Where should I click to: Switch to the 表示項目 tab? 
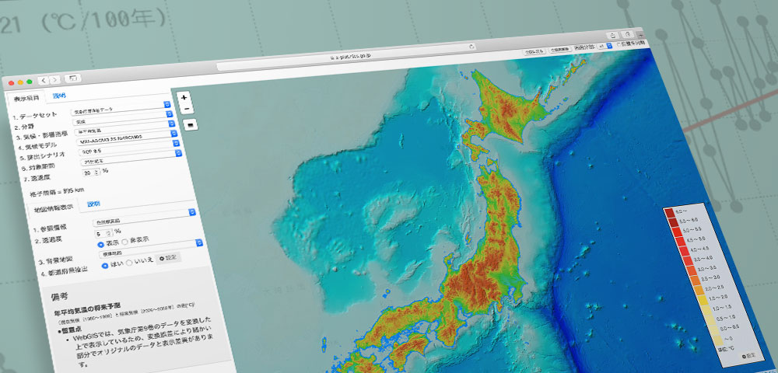click(26, 98)
